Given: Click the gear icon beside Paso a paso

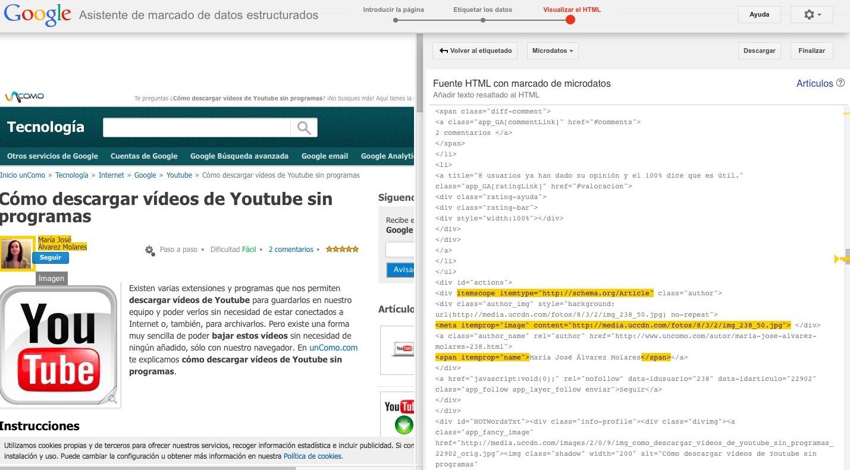Looking at the screenshot, I should click(x=150, y=250).
